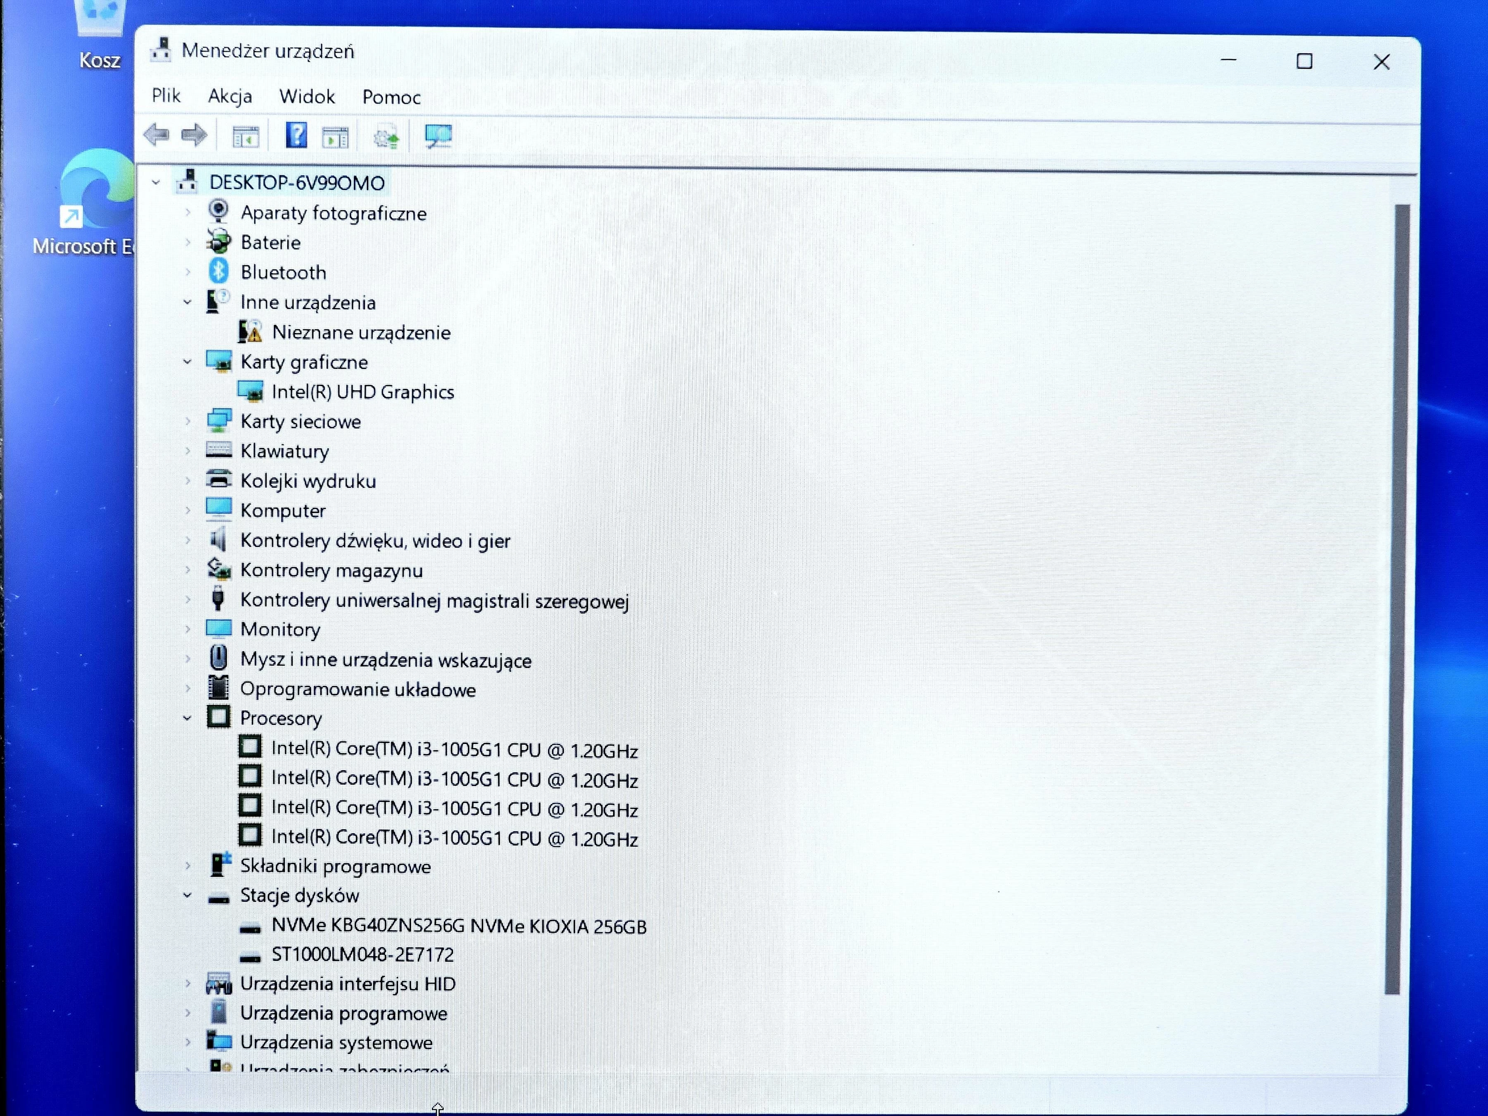Select Mysz i inne urządzenia wskazujące
This screenshot has height=1116, width=1488.
point(386,660)
